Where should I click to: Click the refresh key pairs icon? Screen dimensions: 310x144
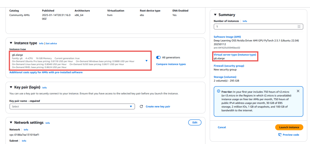point(141,106)
